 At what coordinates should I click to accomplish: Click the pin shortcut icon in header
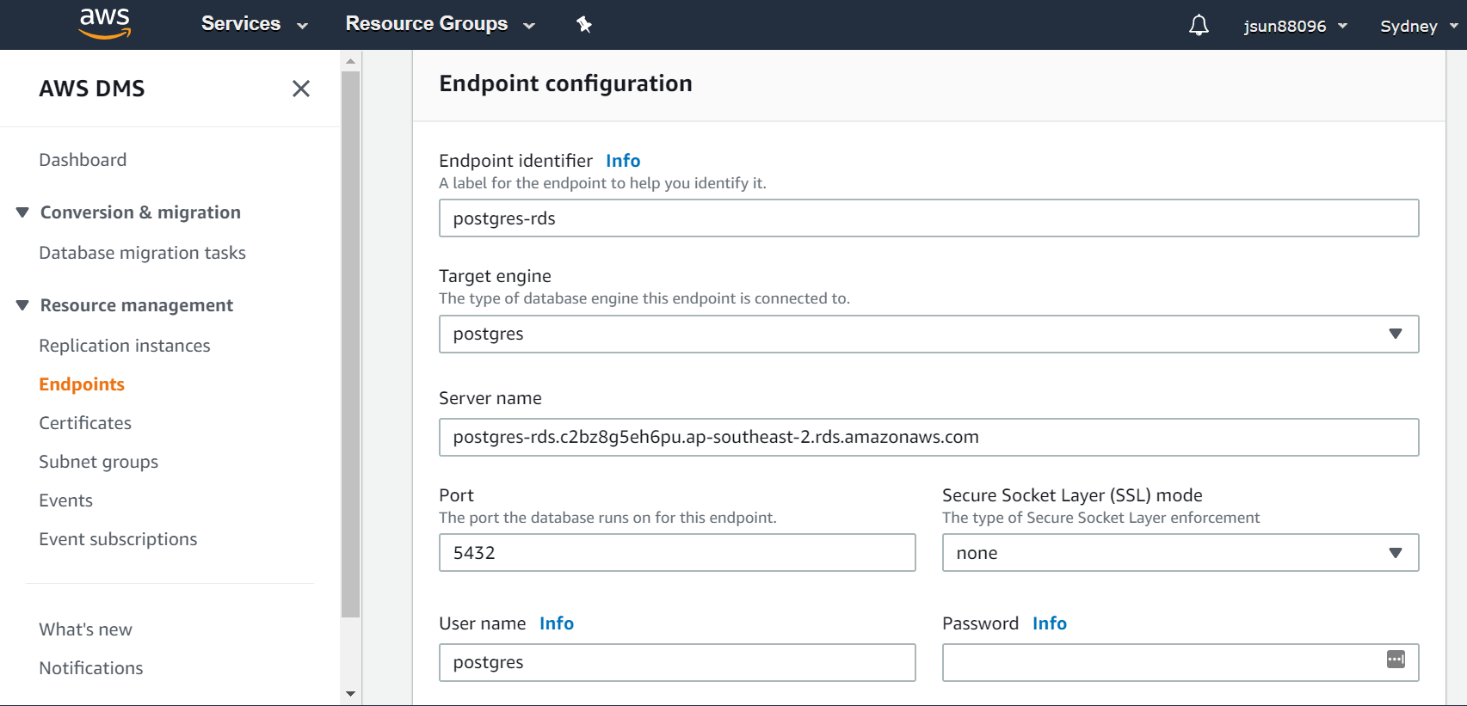[x=584, y=25]
